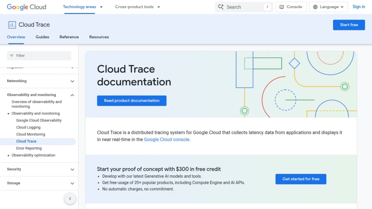Open Cloud Logging in sidebar
Viewport: 372px width, 209px height.
click(x=28, y=127)
